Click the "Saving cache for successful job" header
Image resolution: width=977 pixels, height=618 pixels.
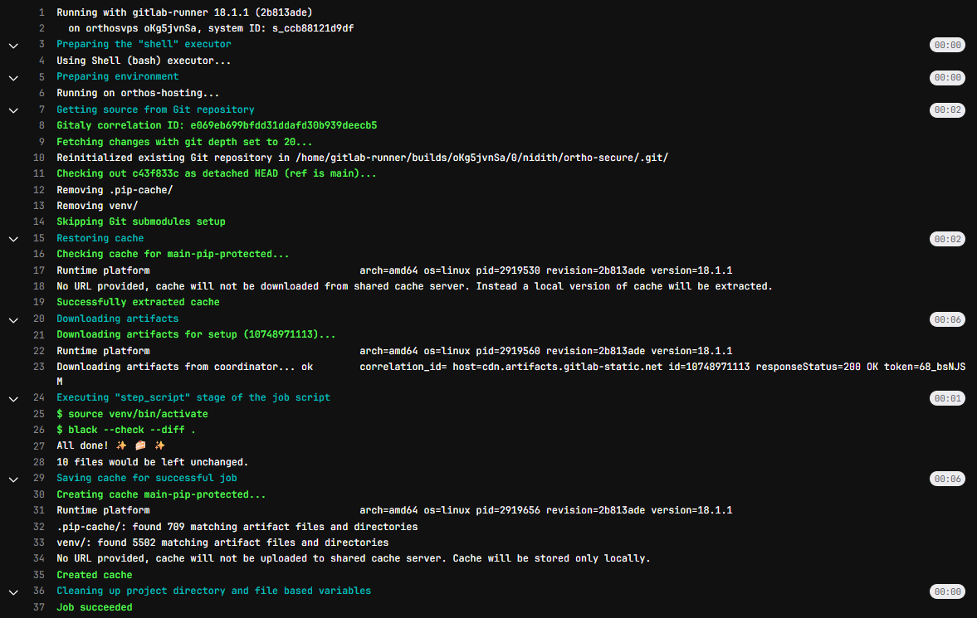click(146, 478)
